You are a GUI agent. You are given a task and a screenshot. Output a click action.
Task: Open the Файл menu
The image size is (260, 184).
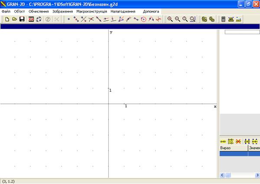pos(6,11)
